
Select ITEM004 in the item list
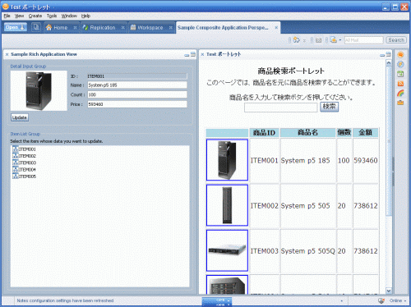tap(25, 170)
